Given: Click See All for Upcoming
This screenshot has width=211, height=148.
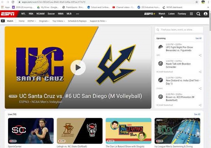Looking at the screenshot, I should (x=198, y=38).
